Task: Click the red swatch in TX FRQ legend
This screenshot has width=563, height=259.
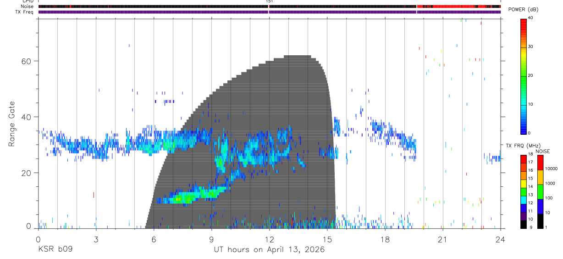Action: [523, 159]
